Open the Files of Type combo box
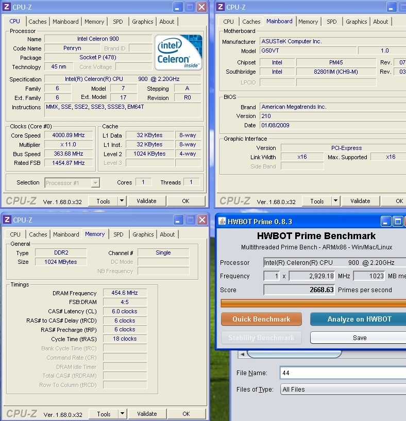Image resolution: width=406 pixels, height=421 pixels. point(343,390)
